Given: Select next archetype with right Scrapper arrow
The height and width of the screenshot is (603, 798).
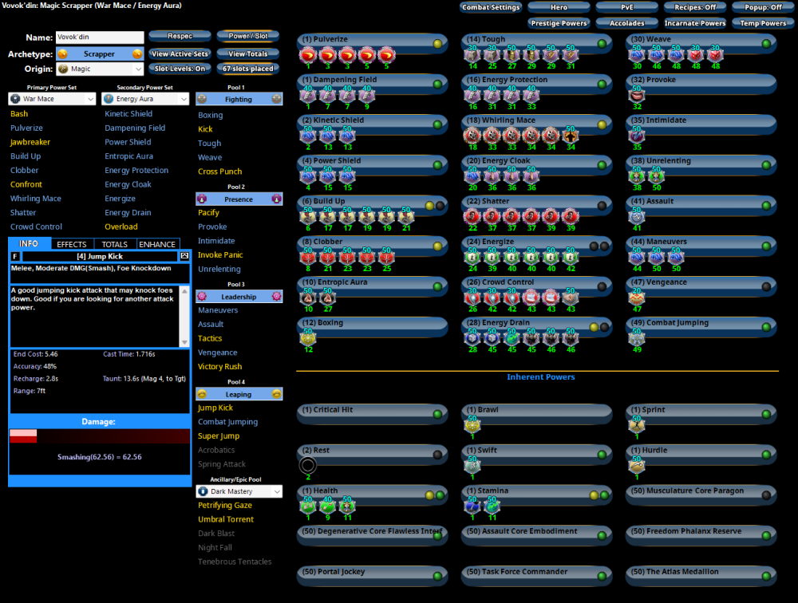Looking at the screenshot, I should (x=137, y=54).
